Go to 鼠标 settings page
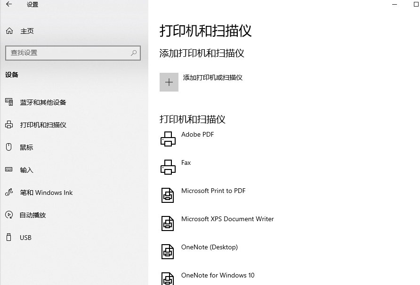The width and height of the screenshot is (420, 285). (26, 147)
